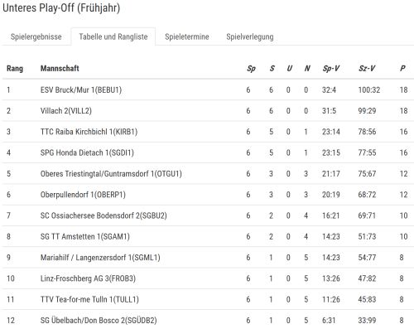
Task: Click the Mannschaft column header
Action: pos(60,68)
